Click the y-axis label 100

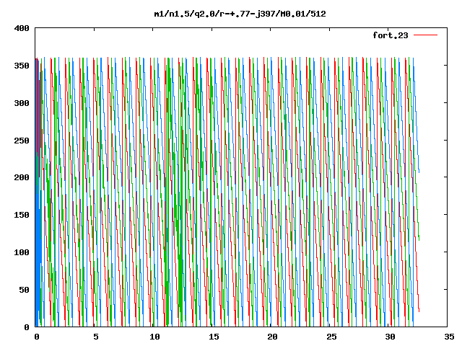pyautogui.click(x=22, y=252)
